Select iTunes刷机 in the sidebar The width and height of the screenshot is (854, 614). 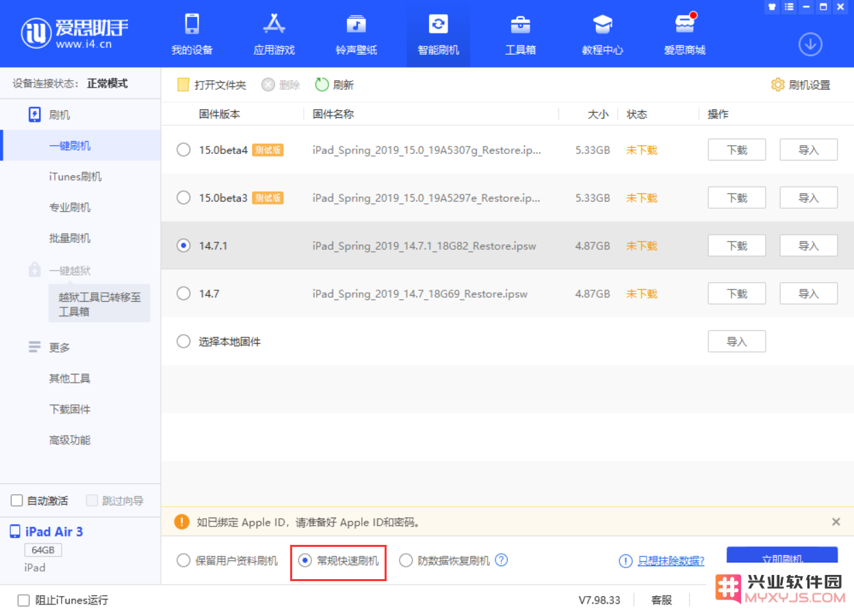pyautogui.click(x=75, y=177)
